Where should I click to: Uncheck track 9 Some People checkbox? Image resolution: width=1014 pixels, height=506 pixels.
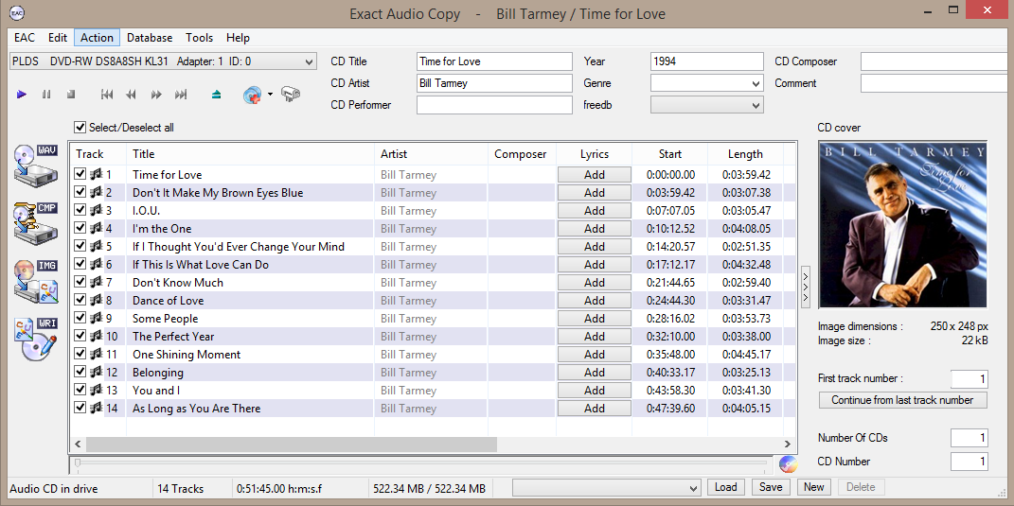tap(80, 319)
